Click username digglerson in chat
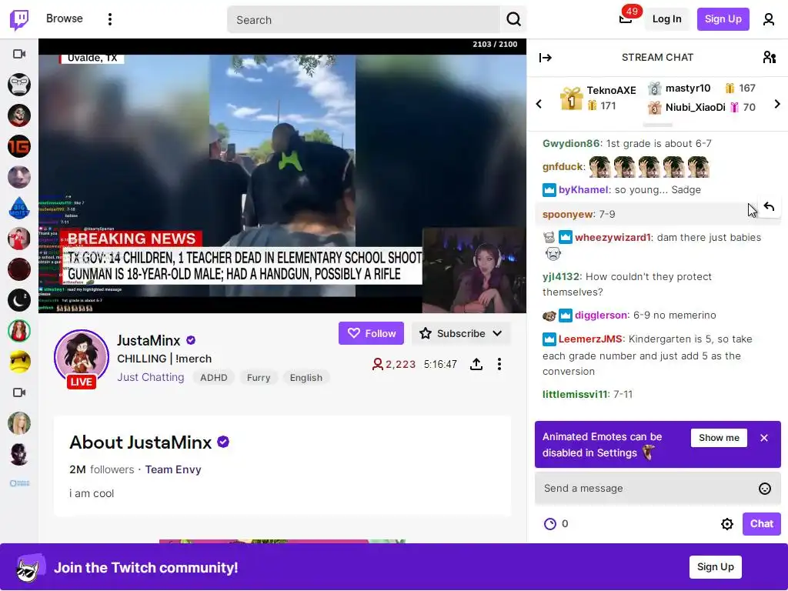788x591 pixels. tap(600, 316)
